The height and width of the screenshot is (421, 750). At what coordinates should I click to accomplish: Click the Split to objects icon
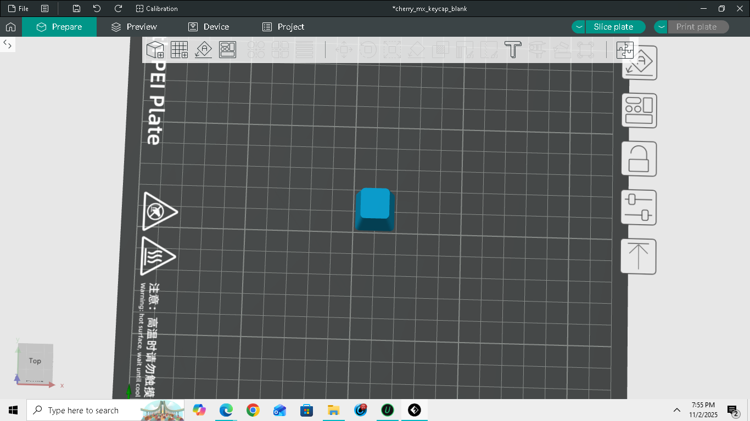tap(256, 50)
